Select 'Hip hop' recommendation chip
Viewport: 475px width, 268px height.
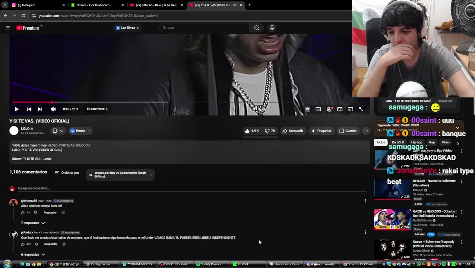click(x=417, y=142)
